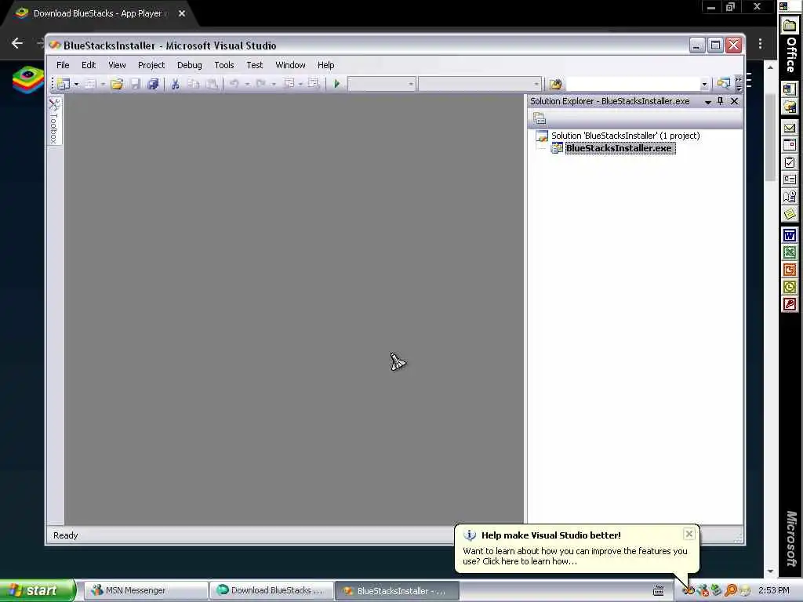Click the browser page vertical scrollbar thumb
This screenshot has width=803, height=602.
[770, 137]
